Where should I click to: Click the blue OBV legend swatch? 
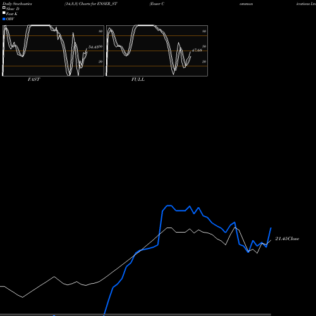pos(4,19)
